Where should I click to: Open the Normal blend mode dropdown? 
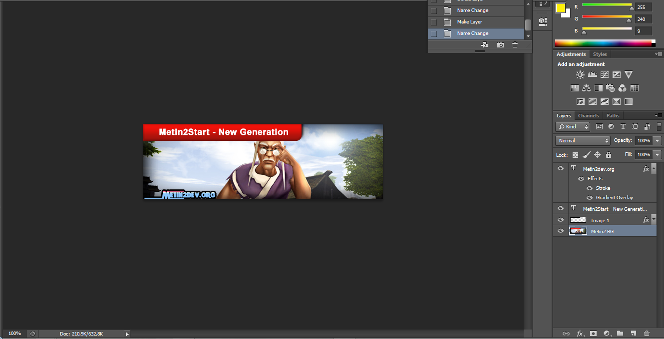583,141
